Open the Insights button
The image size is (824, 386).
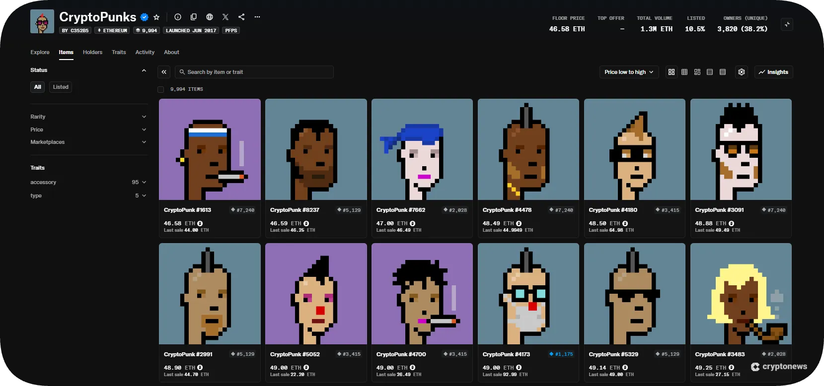click(773, 72)
